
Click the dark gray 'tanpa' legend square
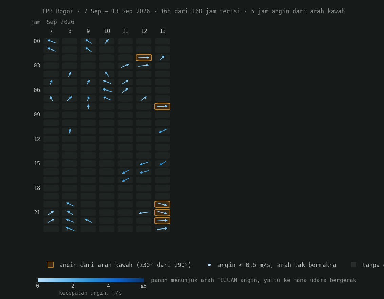[354, 265]
